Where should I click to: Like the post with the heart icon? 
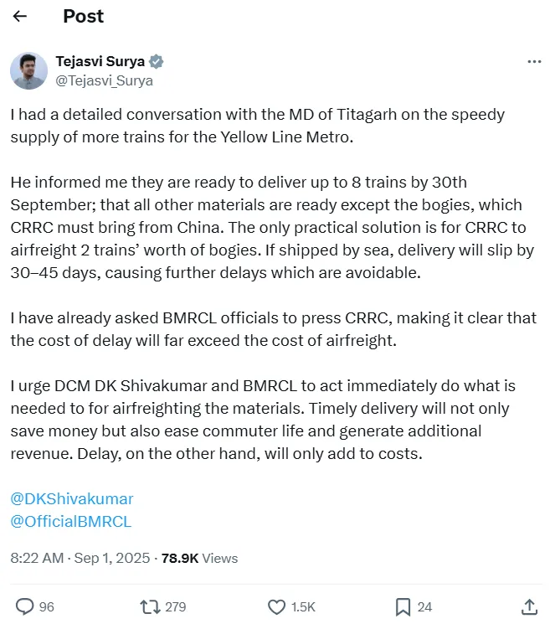point(276,606)
